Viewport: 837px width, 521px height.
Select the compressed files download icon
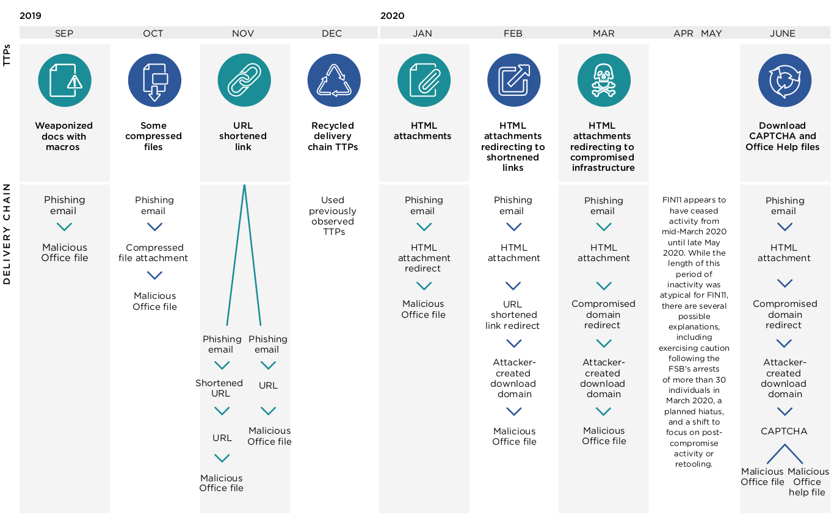tap(154, 80)
